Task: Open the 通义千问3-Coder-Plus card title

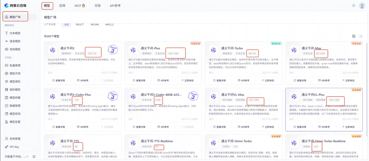Action: pyautogui.click(x=76, y=95)
